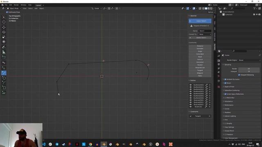262x147 pixels.
Task: Open the viewport Add menu
Action: click(36, 8)
